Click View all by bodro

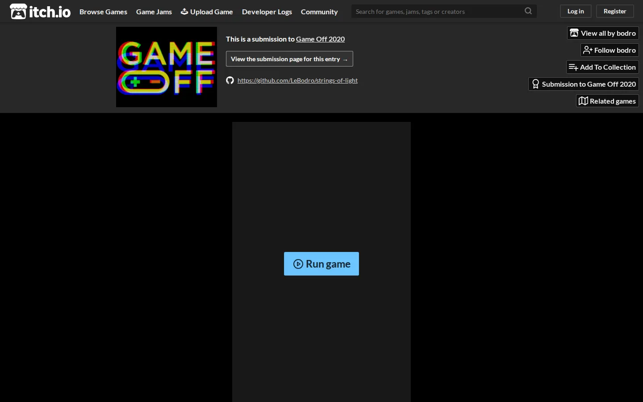point(603,33)
